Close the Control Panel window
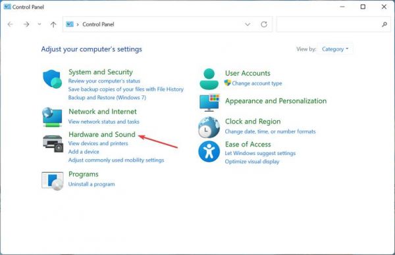This screenshot has width=395, height=255. 384,7
